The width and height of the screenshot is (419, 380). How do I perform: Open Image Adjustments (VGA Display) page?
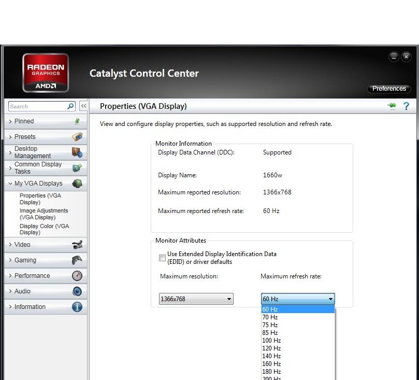[44, 214]
